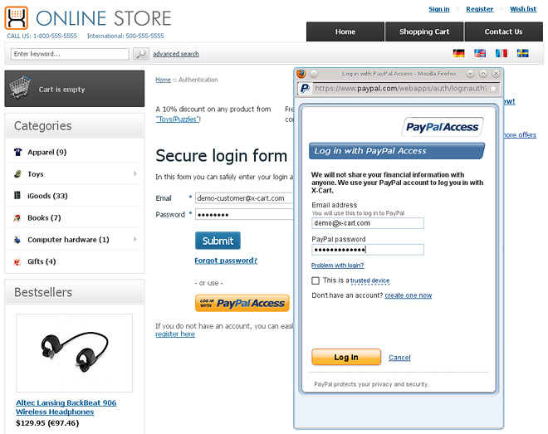Cancel the PayPal login
This screenshot has width=548, height=434.
click(x=399, y=358)
